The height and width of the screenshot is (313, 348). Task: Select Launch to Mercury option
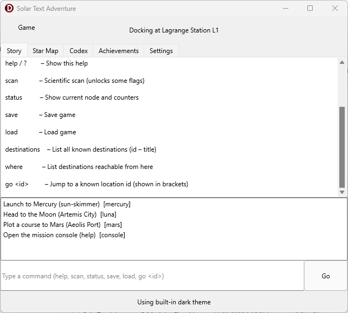point(67,204)
